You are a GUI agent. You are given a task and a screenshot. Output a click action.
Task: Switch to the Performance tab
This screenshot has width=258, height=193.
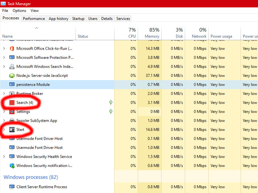coord(34,19)
